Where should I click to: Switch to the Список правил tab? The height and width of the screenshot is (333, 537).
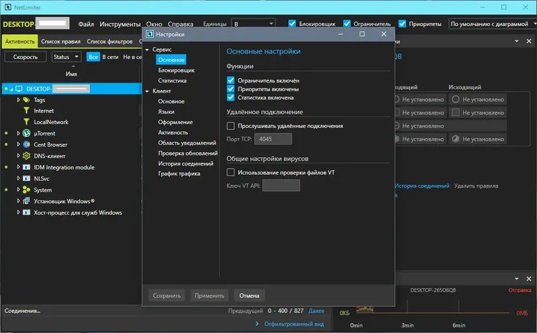[60, 42]
